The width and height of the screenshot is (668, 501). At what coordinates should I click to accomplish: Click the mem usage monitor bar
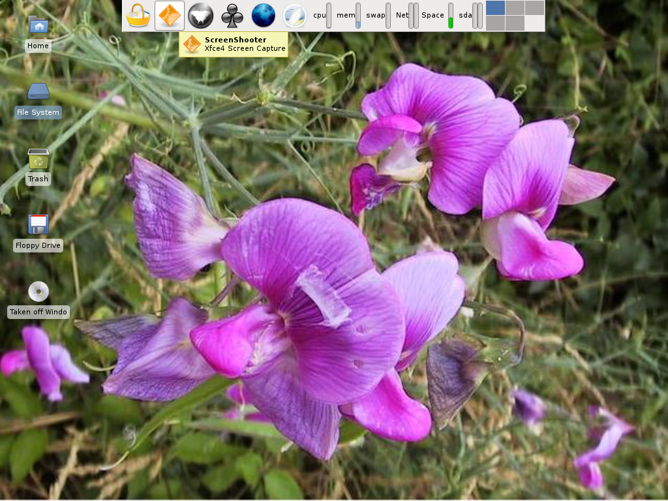coord(358,16)
